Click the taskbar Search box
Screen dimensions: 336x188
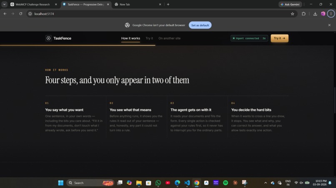(90, 183)
